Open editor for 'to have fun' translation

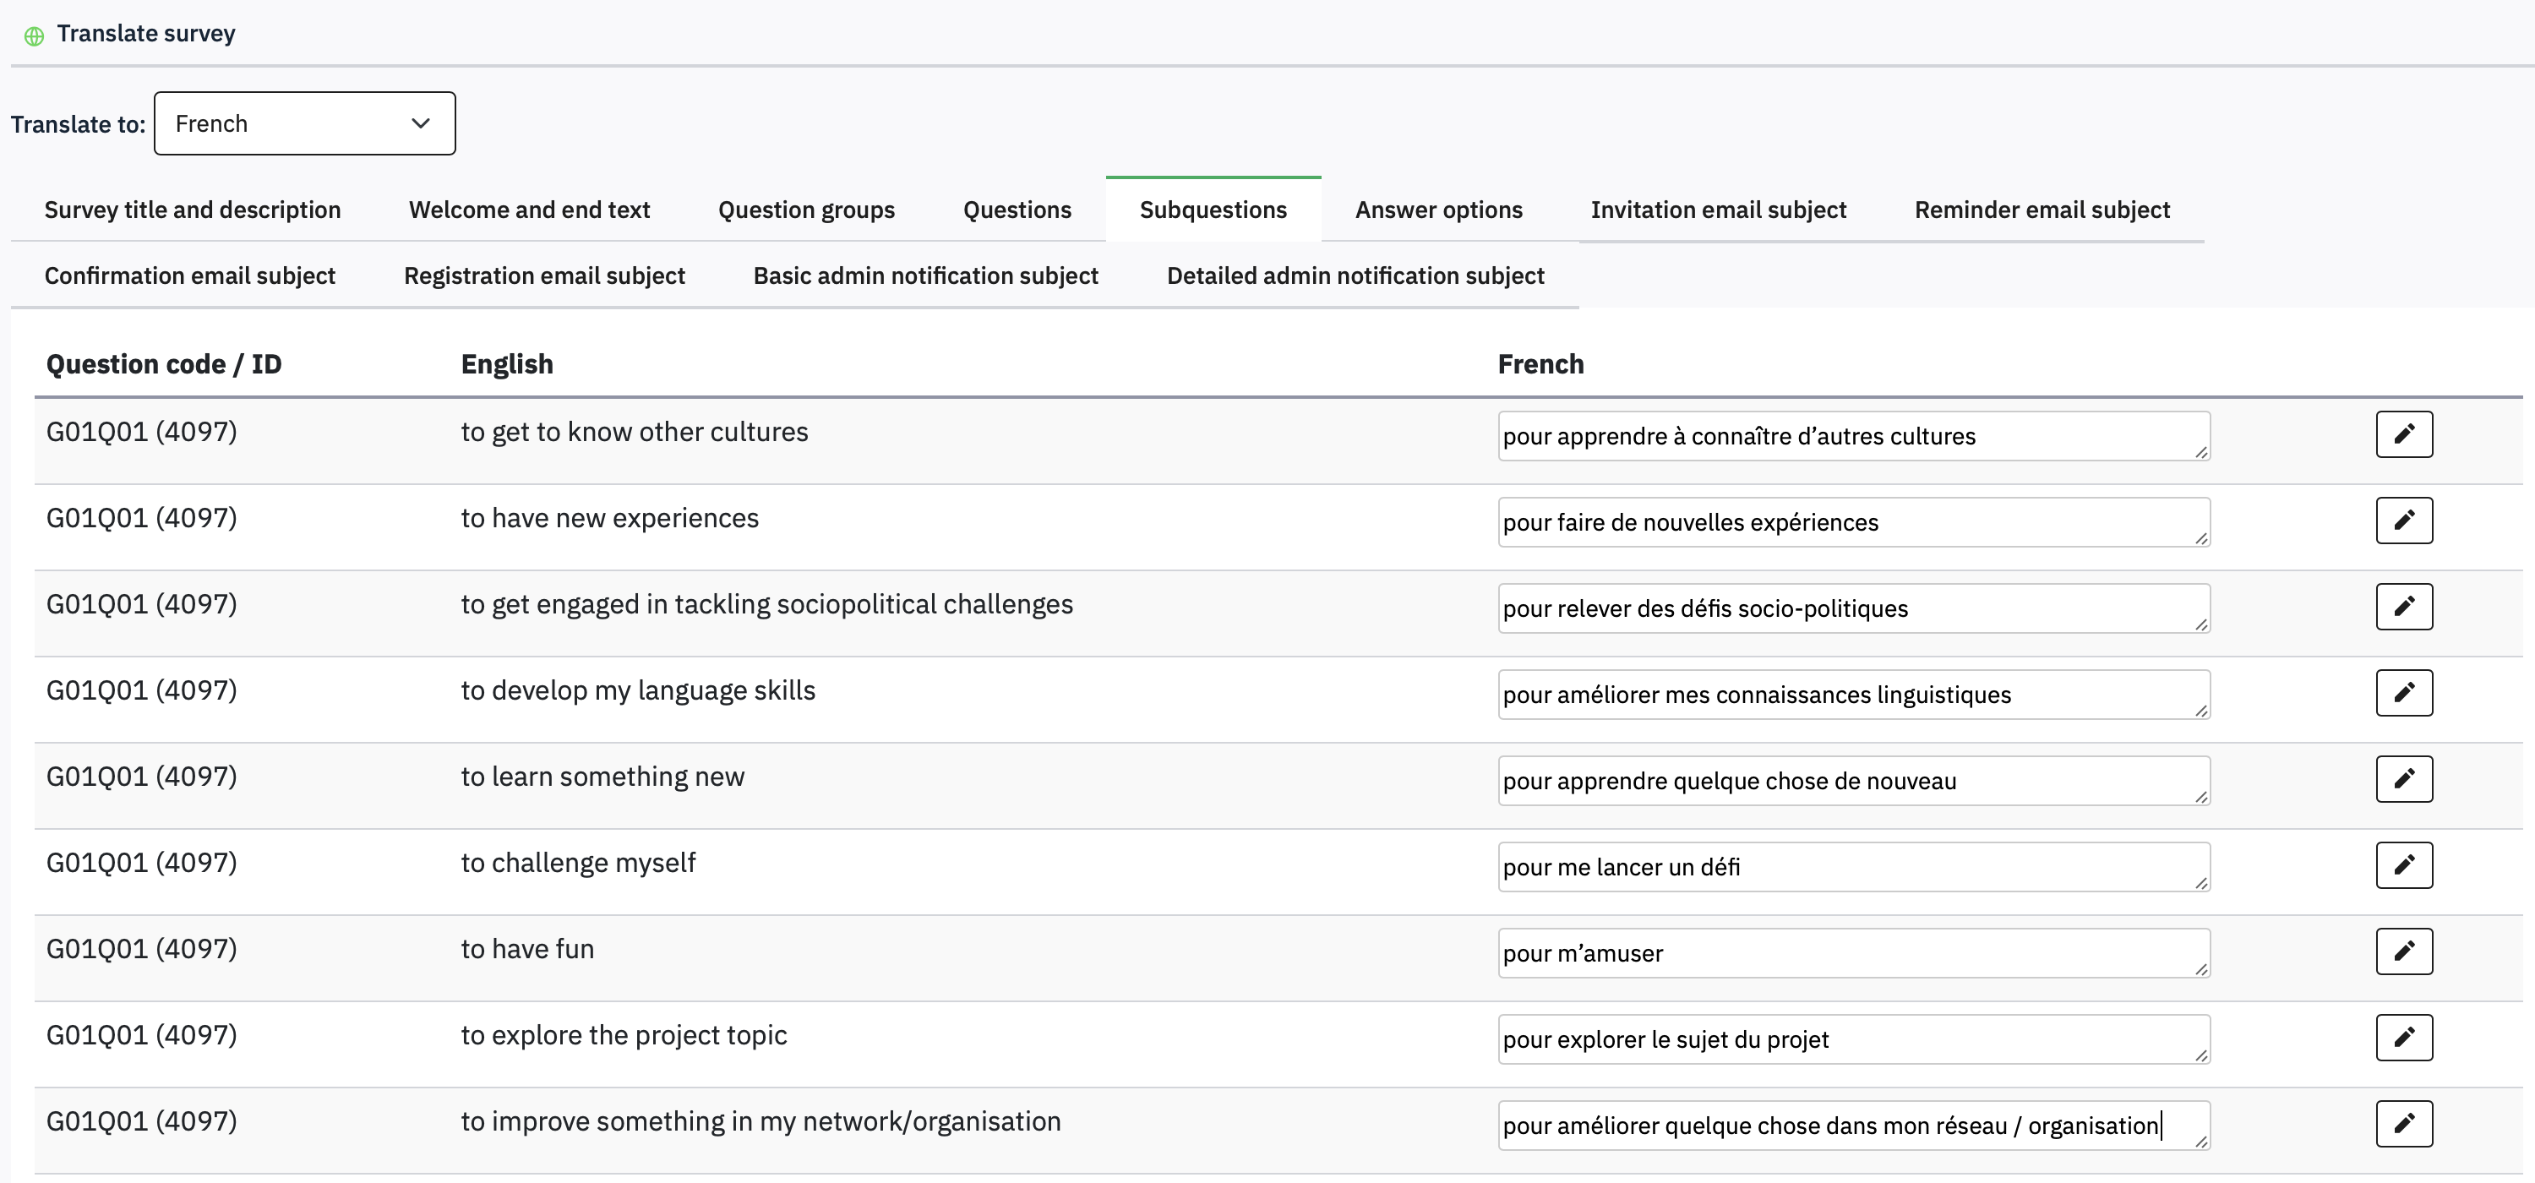tap(2403, 951)
